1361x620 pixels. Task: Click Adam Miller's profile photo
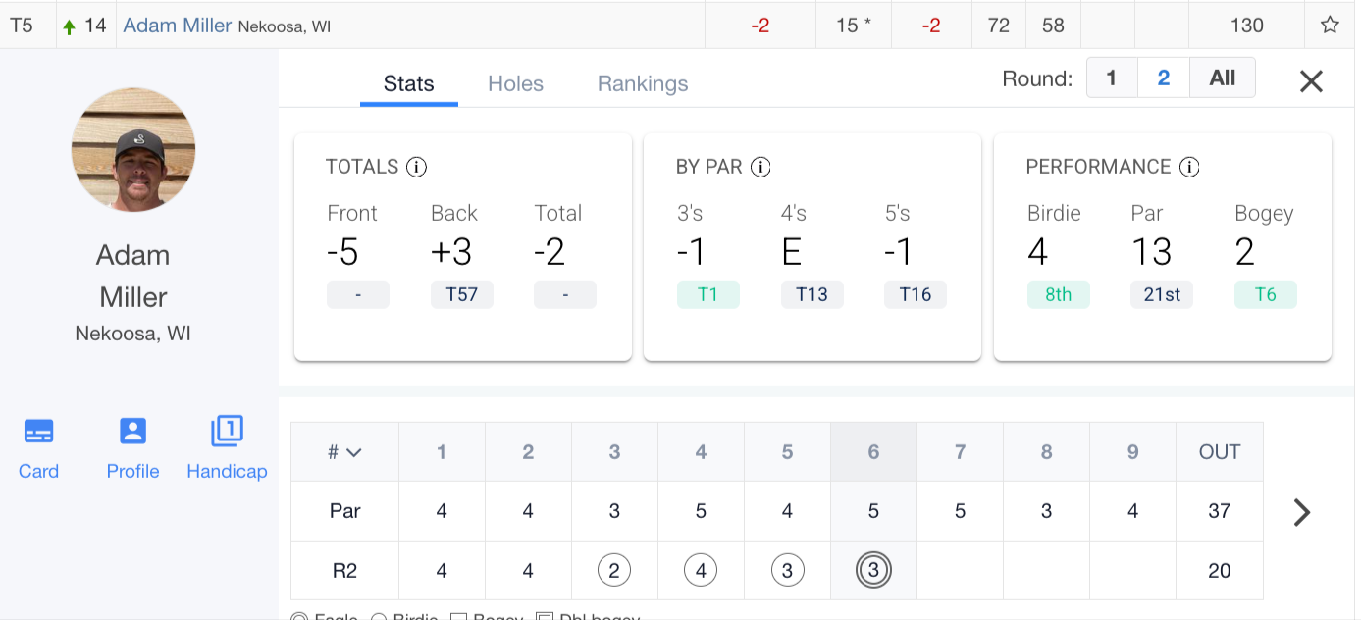click(x=133, y=150)
